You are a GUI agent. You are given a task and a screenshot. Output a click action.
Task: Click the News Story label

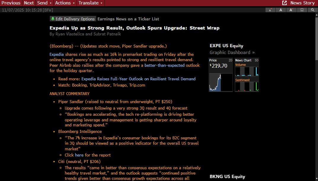(x=302, y=3)
